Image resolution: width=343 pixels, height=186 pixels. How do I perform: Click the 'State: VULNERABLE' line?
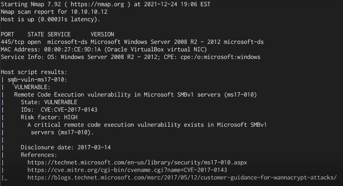(49, 102)
